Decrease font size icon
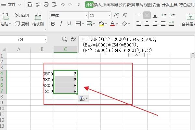Image resolution: width=195 pixels, height=130 pixels. point(124,15)
